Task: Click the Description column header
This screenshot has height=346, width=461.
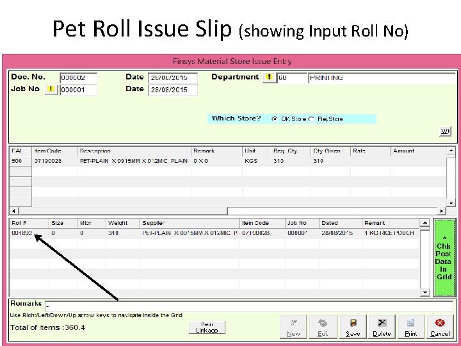Action: click(x=134, y=151)
